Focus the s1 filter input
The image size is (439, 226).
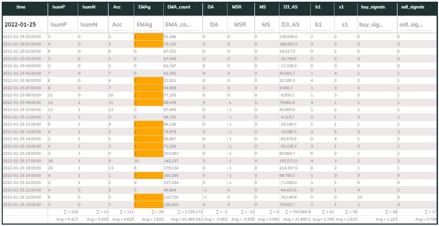345,24
